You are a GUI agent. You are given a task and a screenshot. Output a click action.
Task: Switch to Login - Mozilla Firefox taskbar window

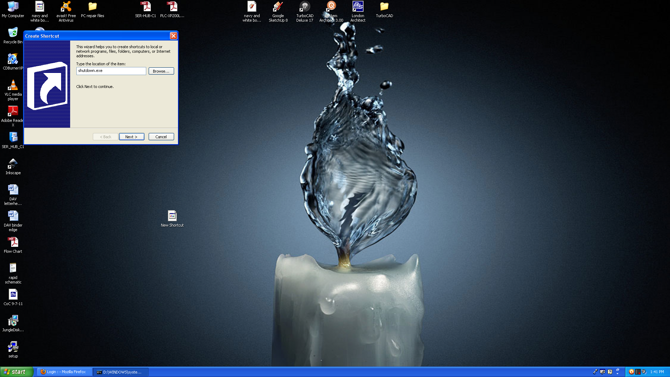(x=65, y=372)
